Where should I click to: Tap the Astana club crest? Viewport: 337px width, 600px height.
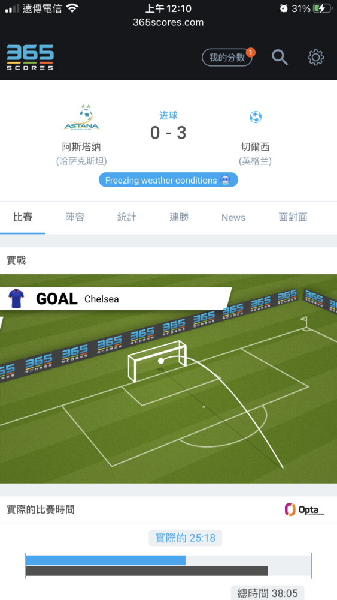(x=81, y=117)
